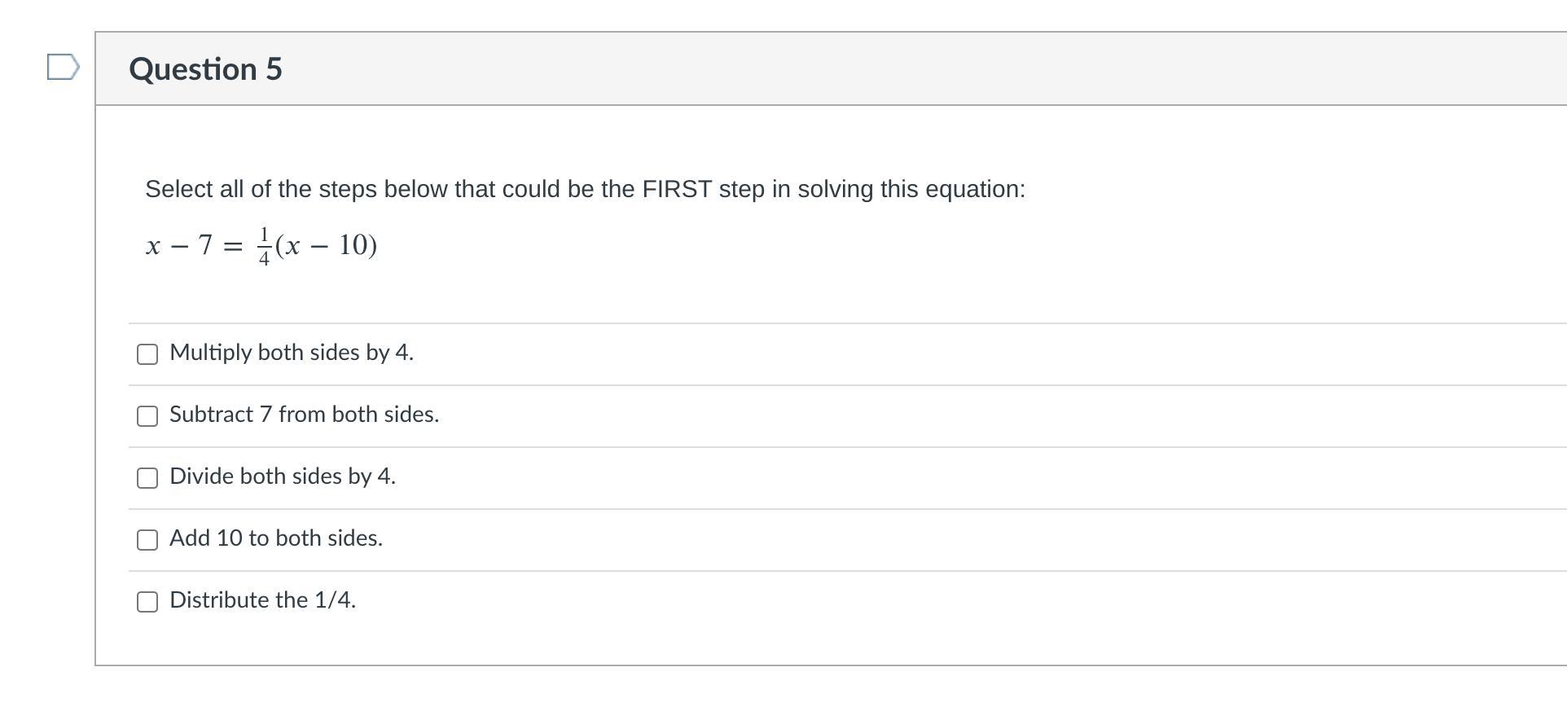The image size is (1567, 707).
Task: Click the 'Add 10 to both sides.' label
Action: [275, 538]
